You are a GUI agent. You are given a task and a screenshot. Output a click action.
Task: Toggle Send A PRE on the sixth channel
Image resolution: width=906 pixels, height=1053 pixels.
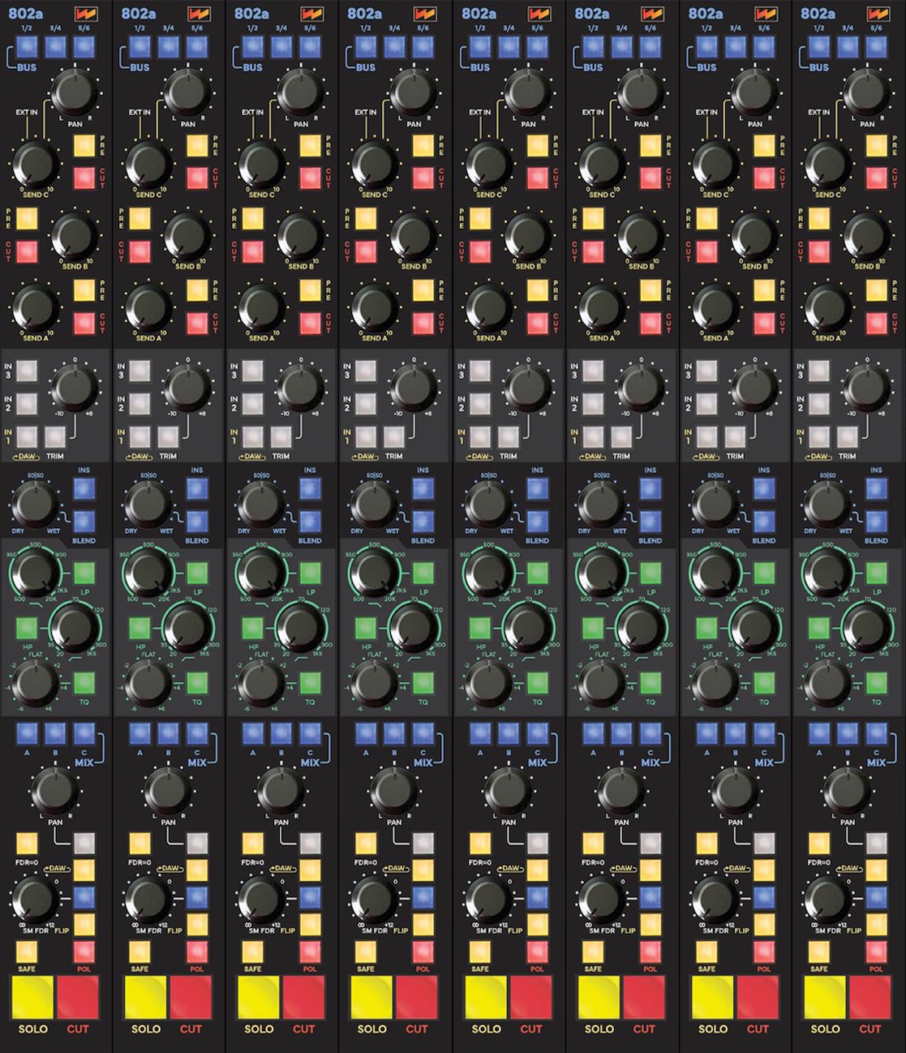(651, 290)
